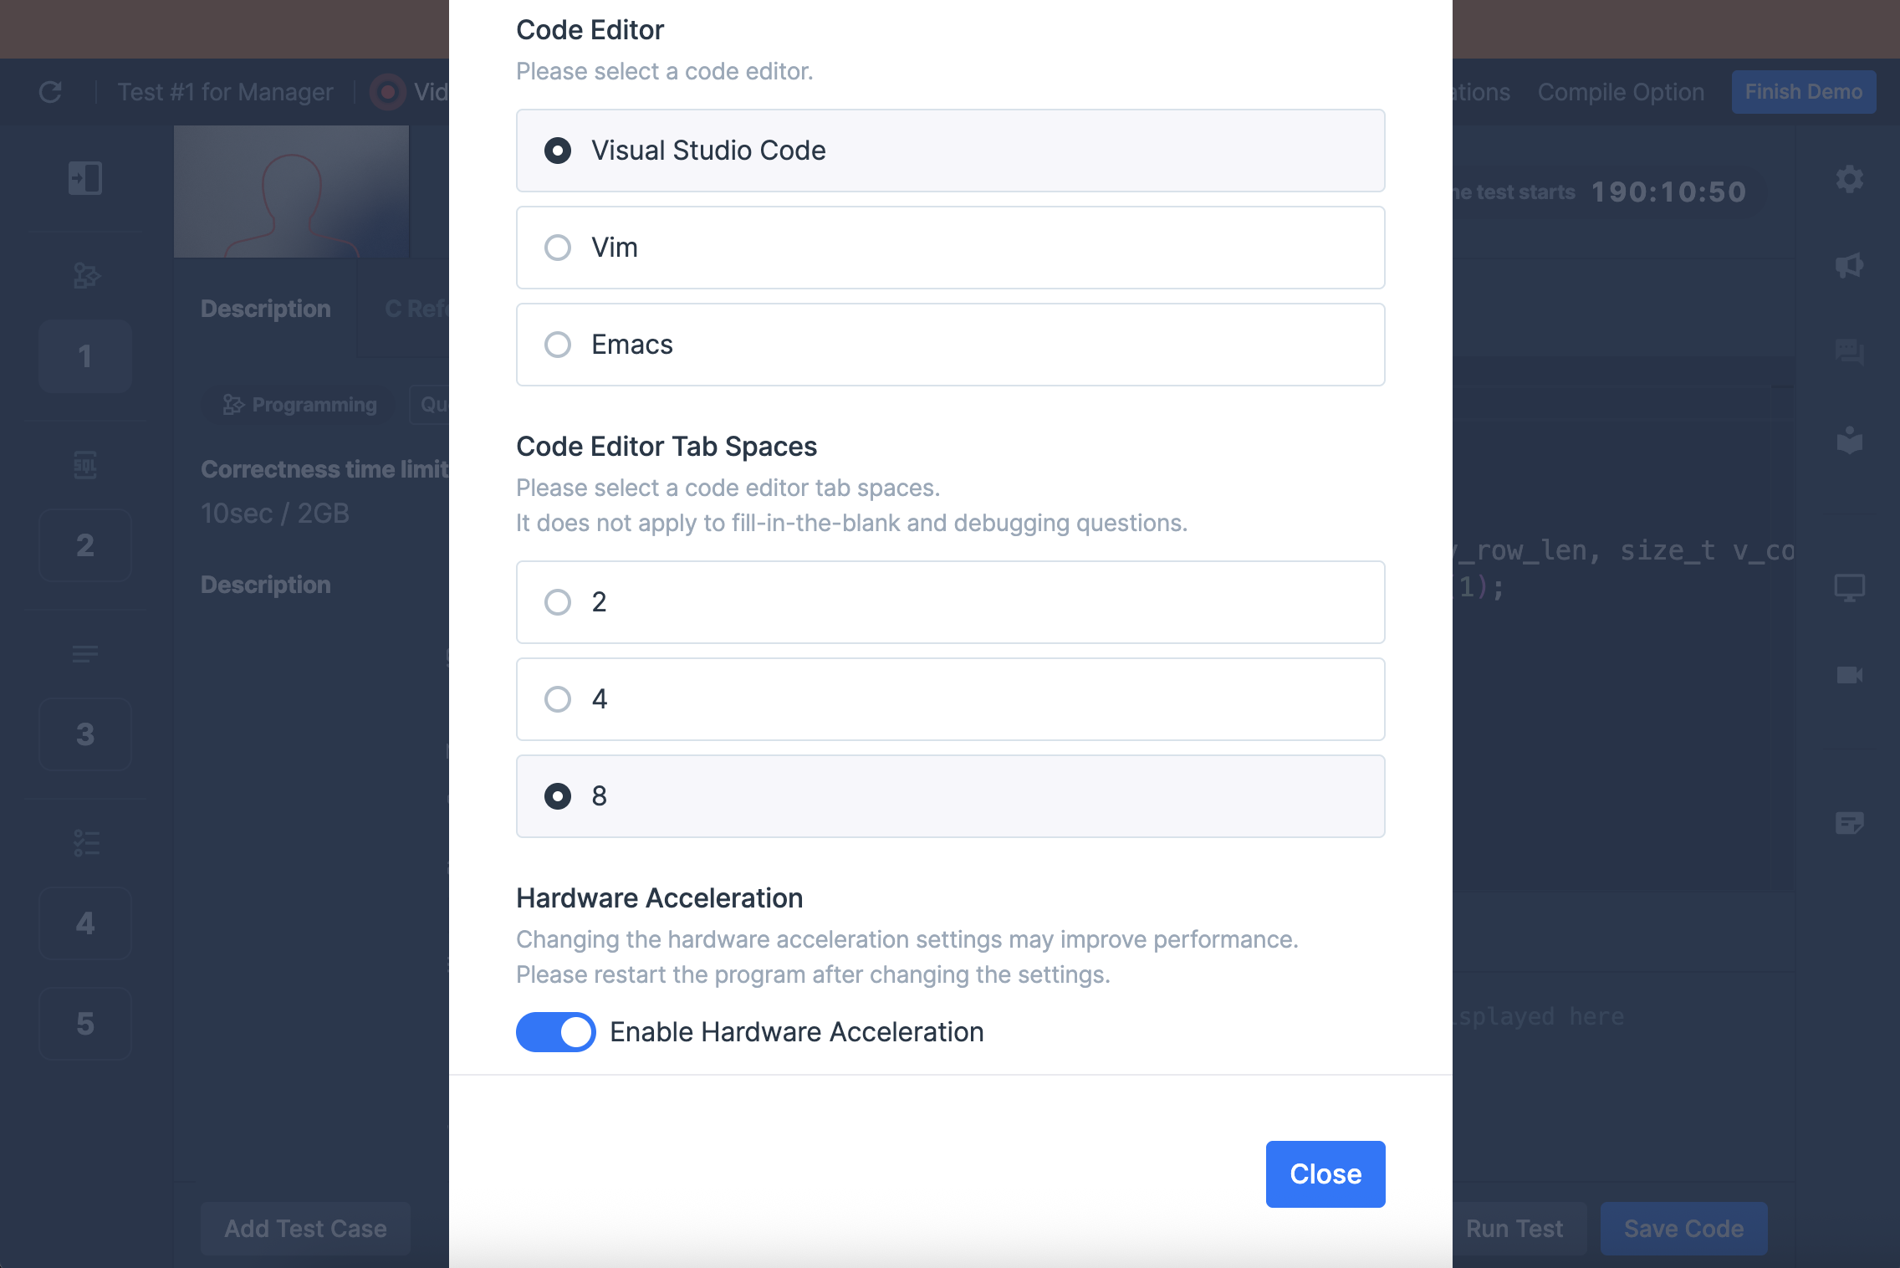This screenshot has height=1268, width=1900.
Task: Select the Vim editor option
Action: (950, 248)
